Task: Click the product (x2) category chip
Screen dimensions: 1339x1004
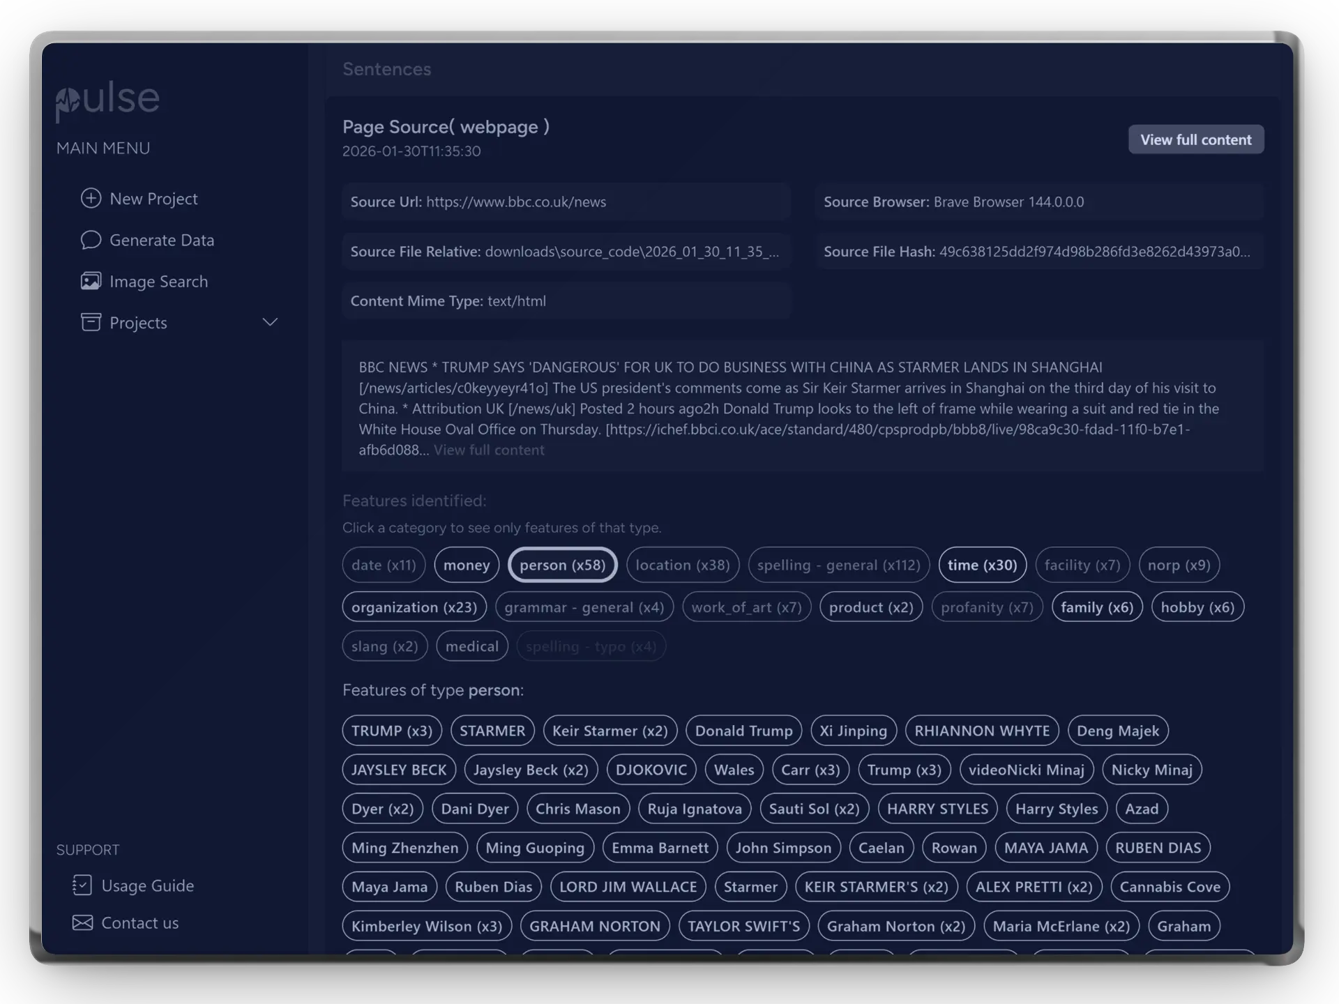Action: (x=872, y=607)
